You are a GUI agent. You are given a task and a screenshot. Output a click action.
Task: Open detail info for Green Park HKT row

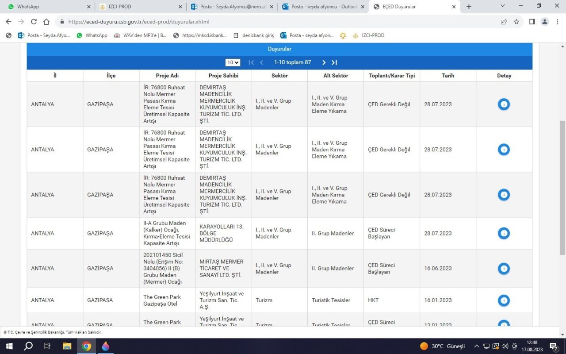tap(504, 300)
